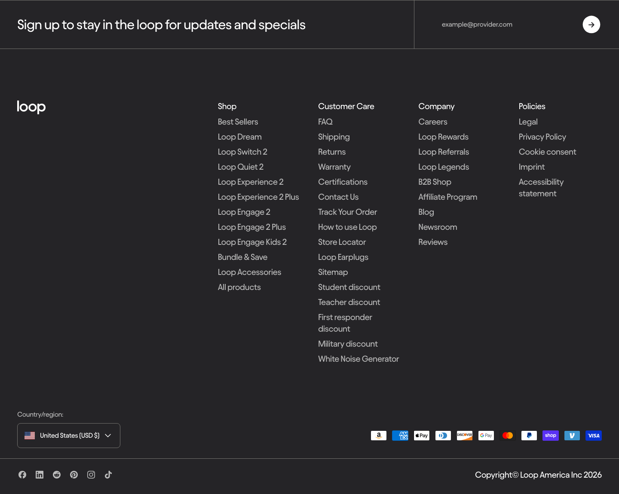
Task: Open the LinkedIn social icon
Action: tap(40, 475)
